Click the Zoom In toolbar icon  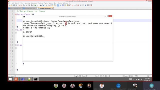[x=46, y=5]
